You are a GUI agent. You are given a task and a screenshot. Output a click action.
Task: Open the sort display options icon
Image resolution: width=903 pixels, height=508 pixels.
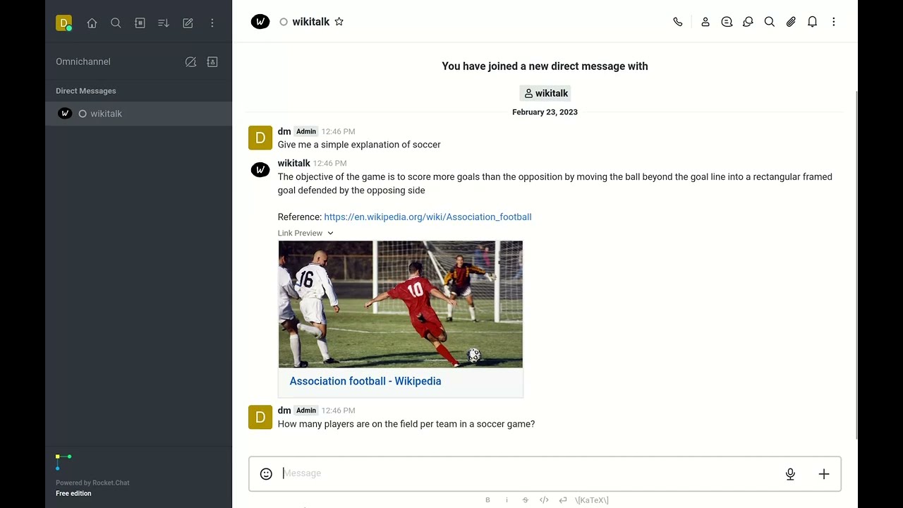(x=164, y=23)
